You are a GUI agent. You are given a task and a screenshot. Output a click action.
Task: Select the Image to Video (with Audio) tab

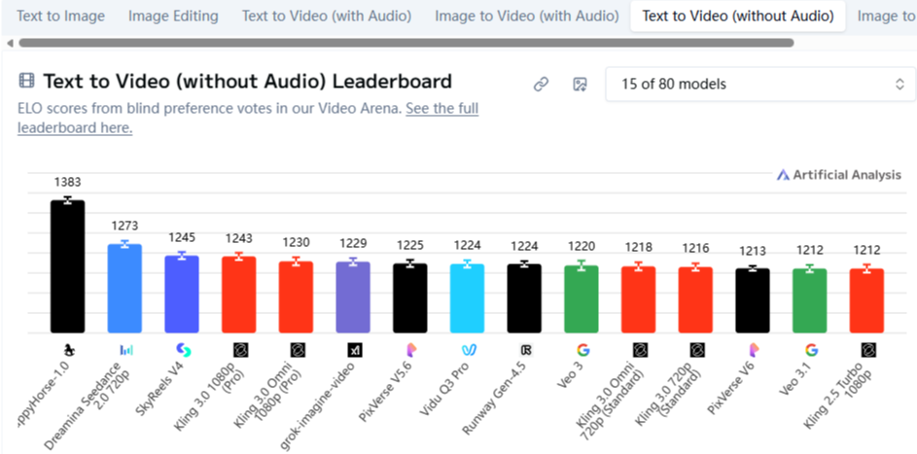[x=526, y=16]
